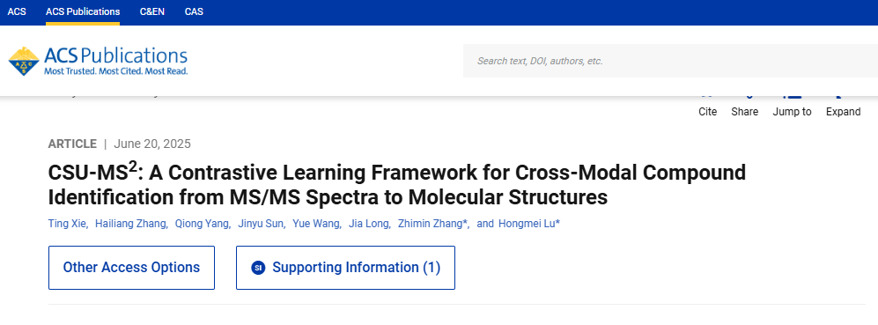The image size is (878, 325).
Task: Select the ACS Publications top tab
Action: pyautogui.click(x=83, y=11)
